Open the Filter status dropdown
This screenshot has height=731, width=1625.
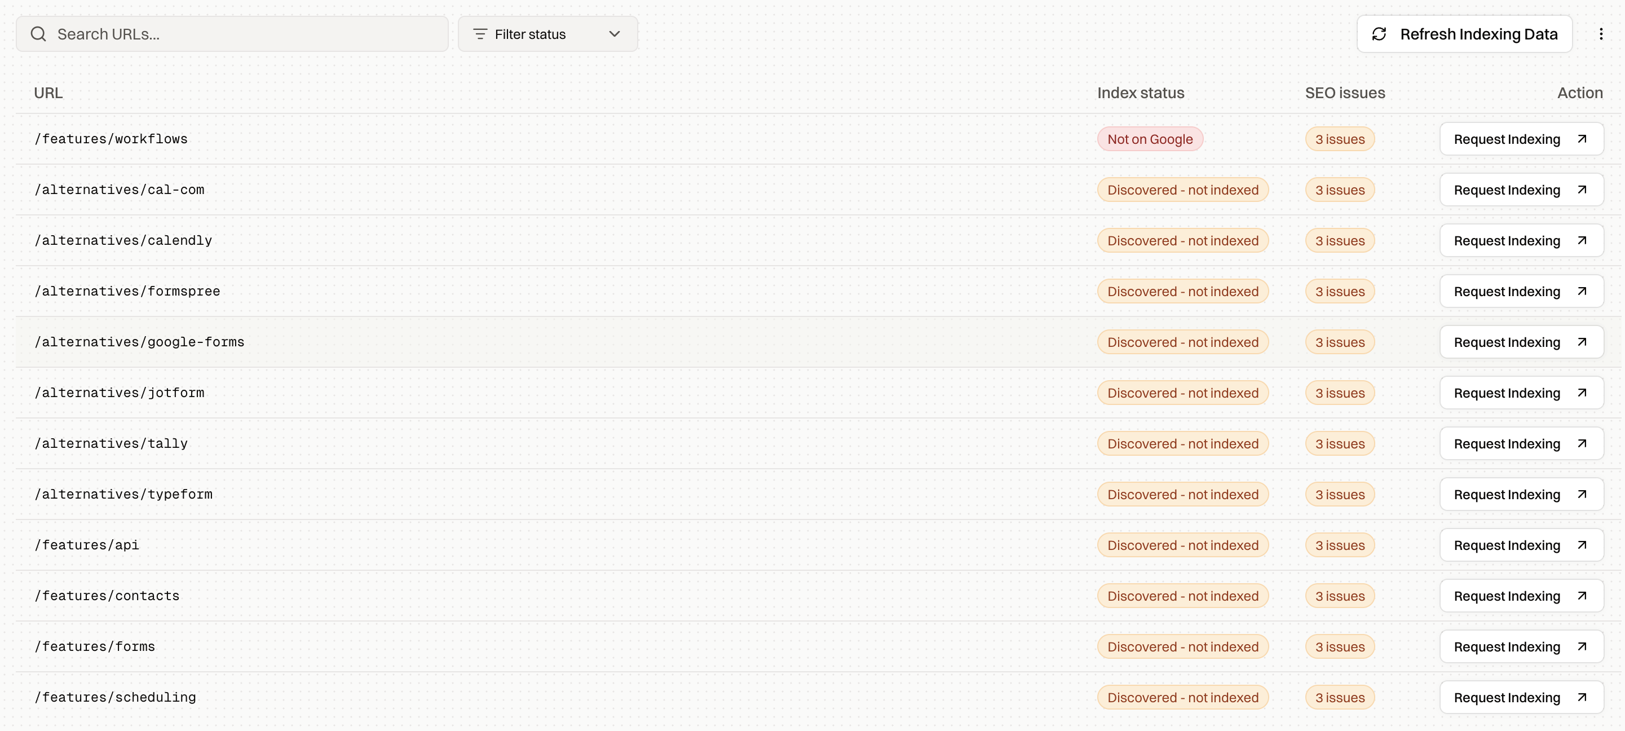(x=547, y=34)
